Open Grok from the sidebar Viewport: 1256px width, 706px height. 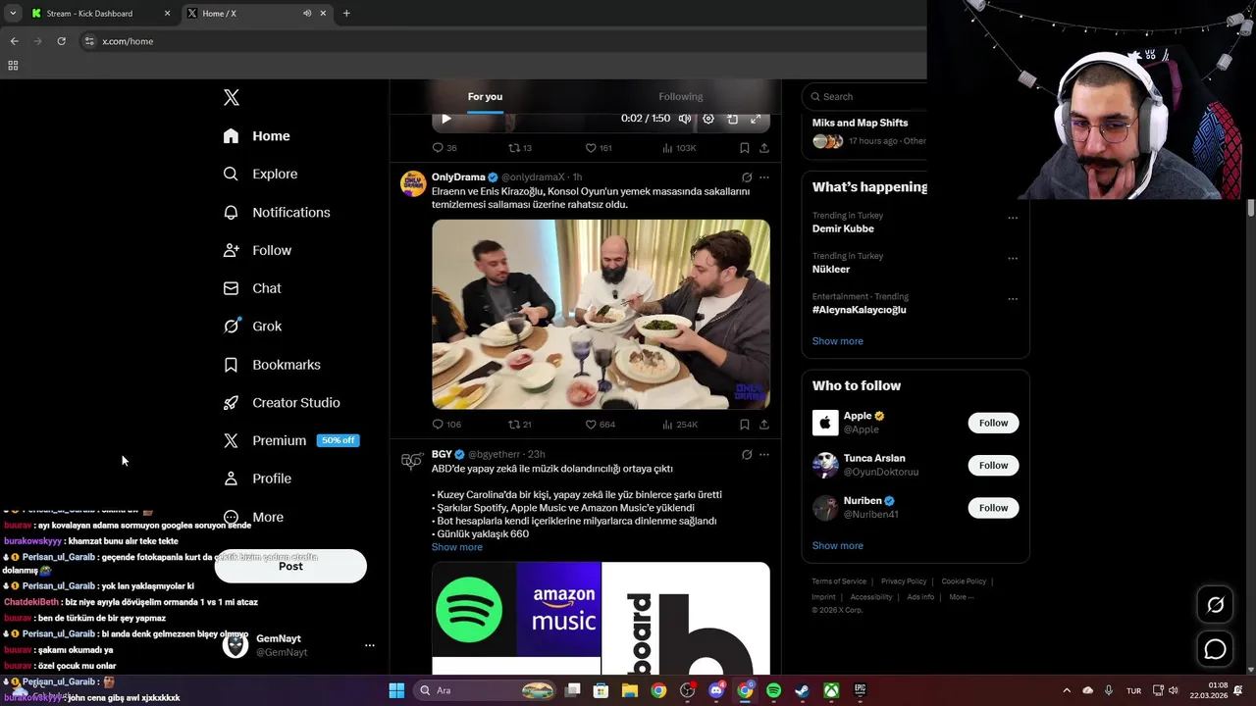pyautogui.click(x=252, y=327)
